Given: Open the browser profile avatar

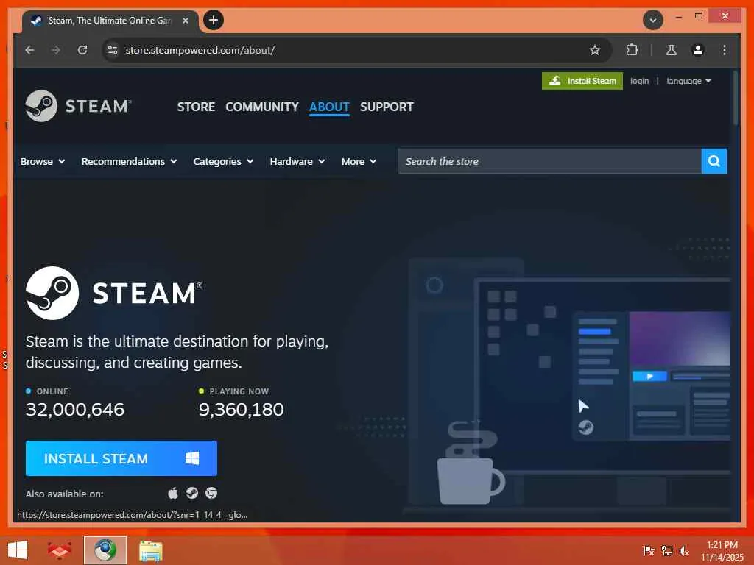Looking at the screenshot, I should 698,50.
